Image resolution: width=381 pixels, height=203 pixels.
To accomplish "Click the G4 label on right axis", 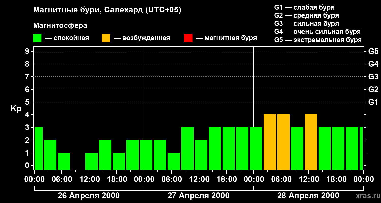I will pyautogui.click(x=373, y=64).
